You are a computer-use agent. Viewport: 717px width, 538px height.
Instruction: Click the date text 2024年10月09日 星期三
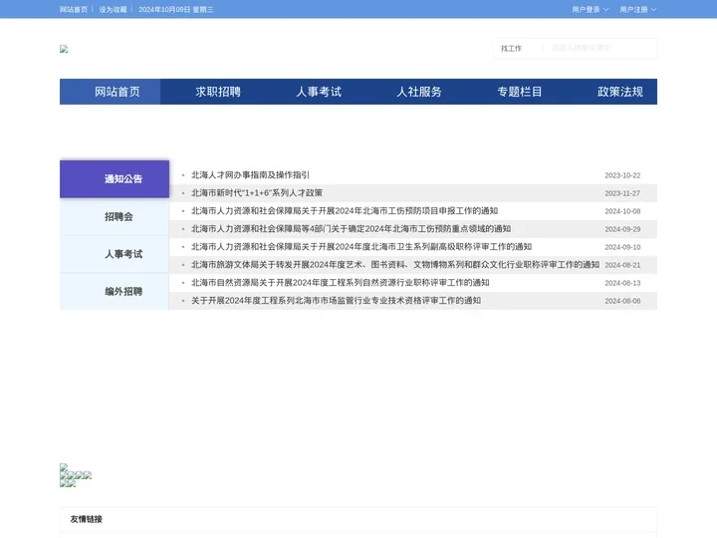click(175, 9)
